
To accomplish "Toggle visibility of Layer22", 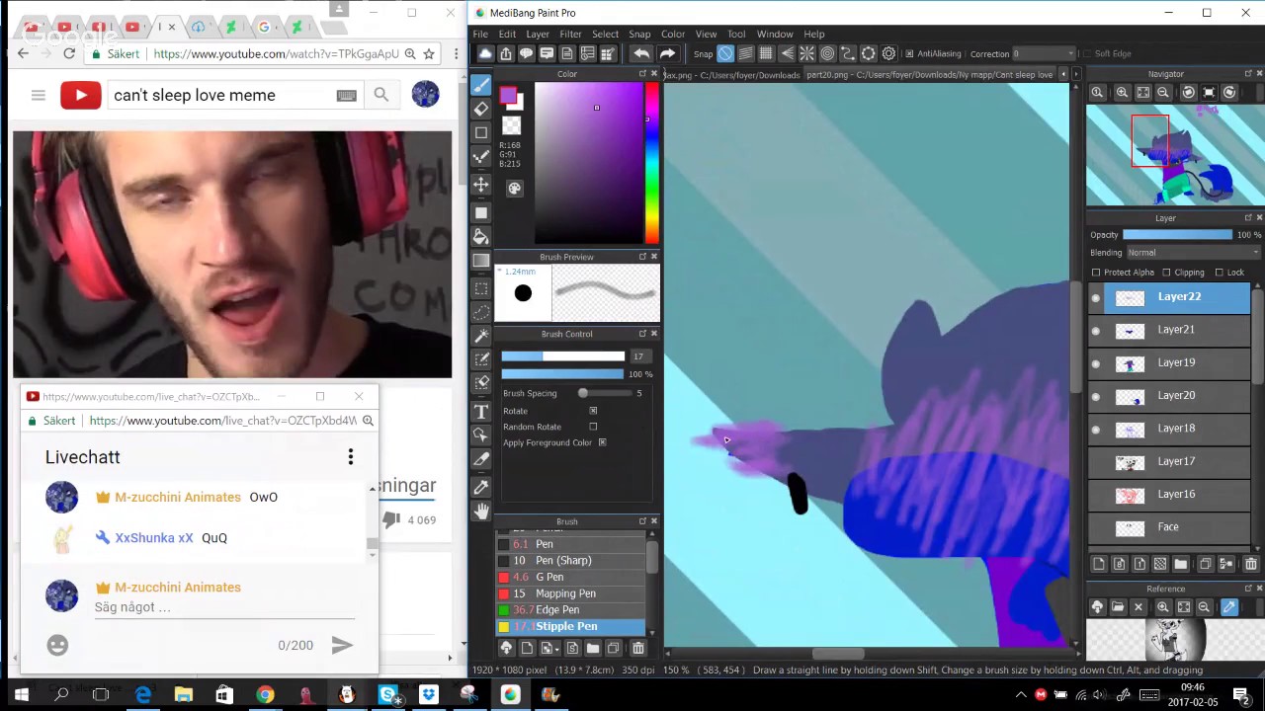I will click(x=1095, y=297).
